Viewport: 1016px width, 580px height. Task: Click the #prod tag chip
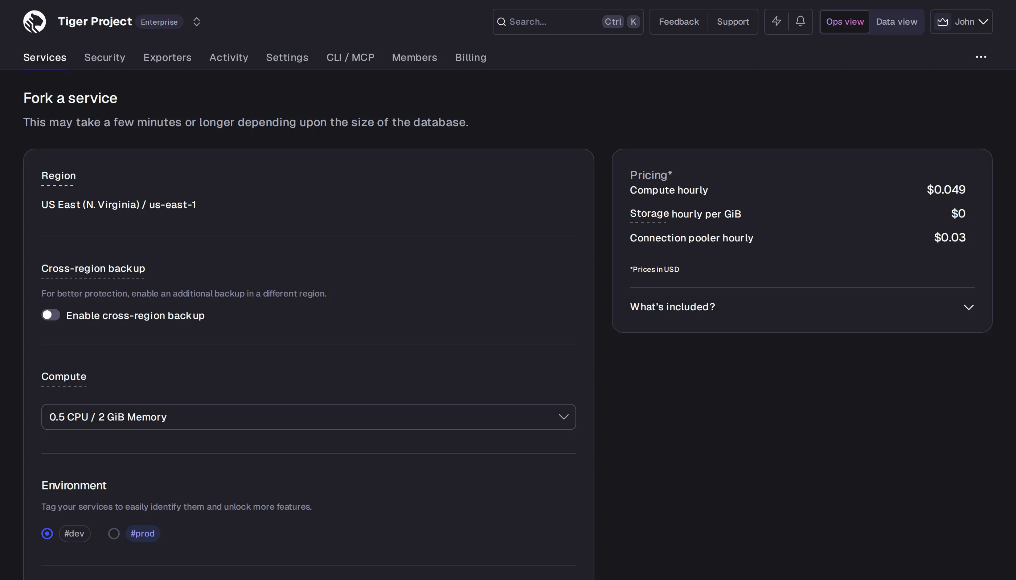(143, 533)
